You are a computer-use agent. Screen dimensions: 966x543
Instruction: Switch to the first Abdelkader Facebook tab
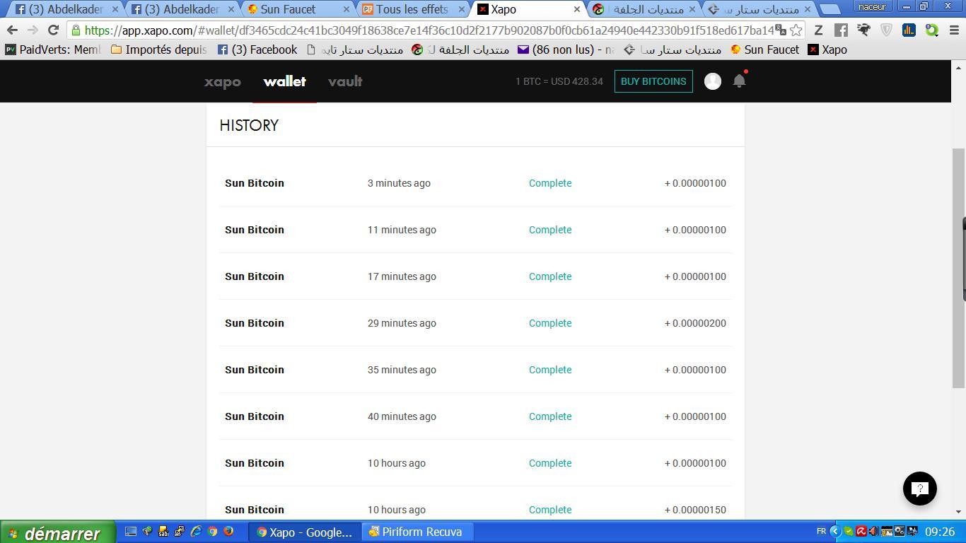(66, 9)
